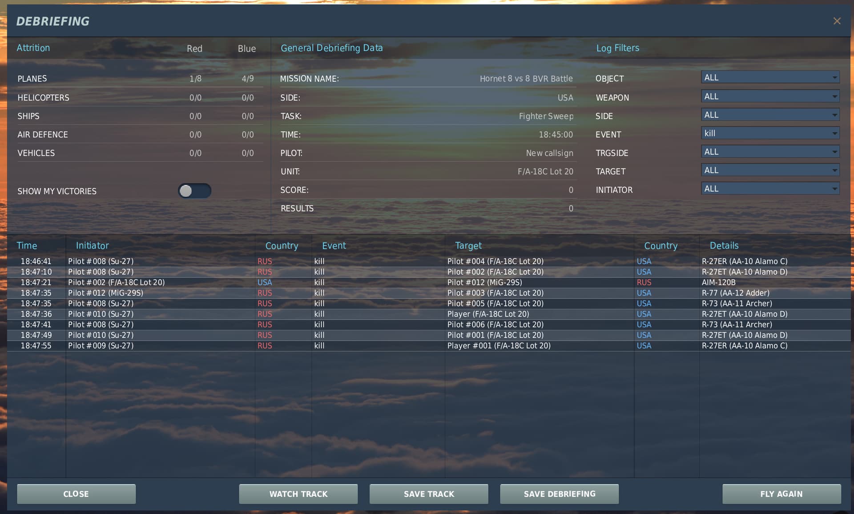Toggle Show My Victories switch
854x514 pixels.
tap(194, 191)
